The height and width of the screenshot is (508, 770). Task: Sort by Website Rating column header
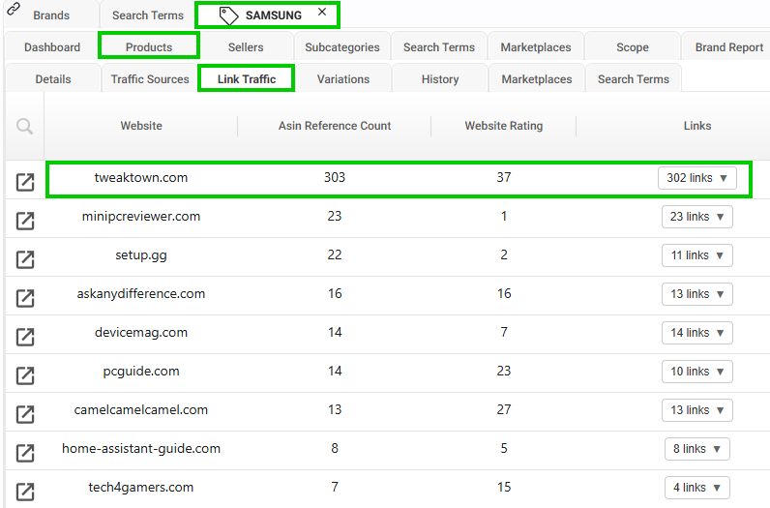(x=504, y=126)
